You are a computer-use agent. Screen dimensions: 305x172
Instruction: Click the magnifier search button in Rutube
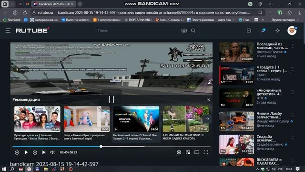(193, 31)
